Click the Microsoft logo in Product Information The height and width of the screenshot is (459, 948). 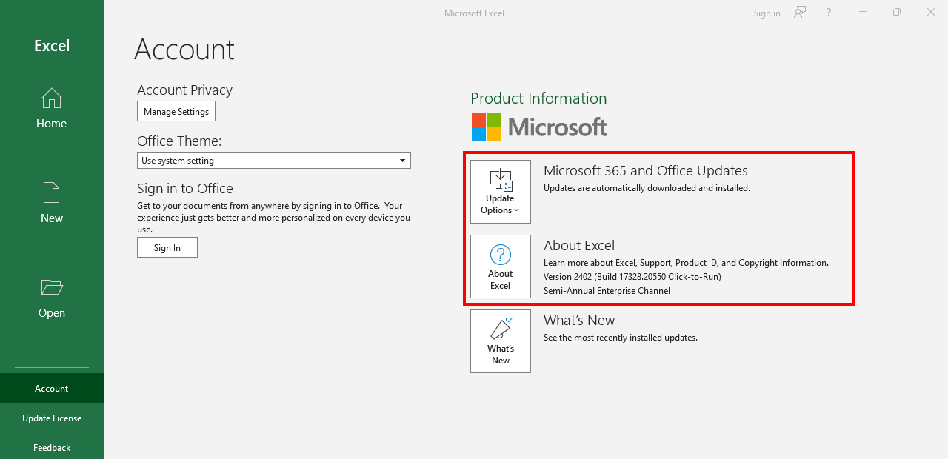[x=539, y=127]
